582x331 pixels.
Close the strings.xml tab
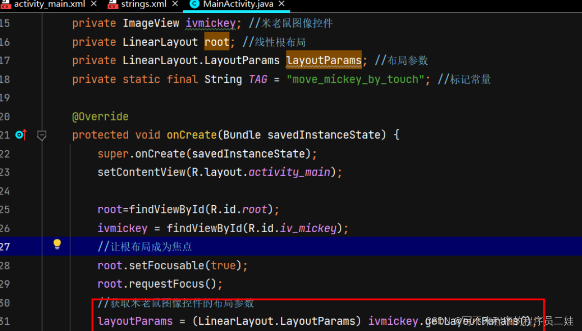point(175,4)
